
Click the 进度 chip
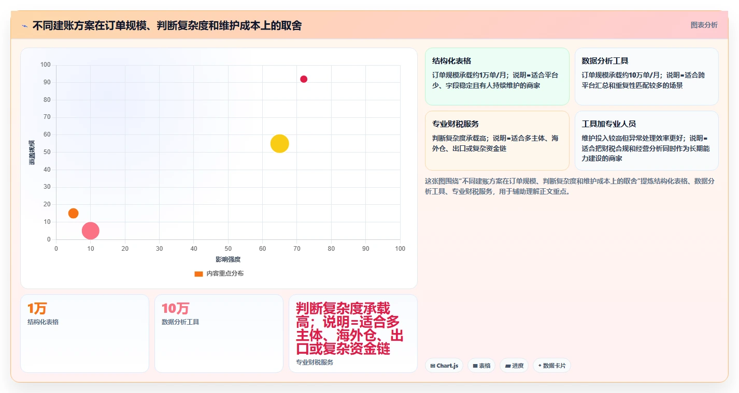click(514, 366)
